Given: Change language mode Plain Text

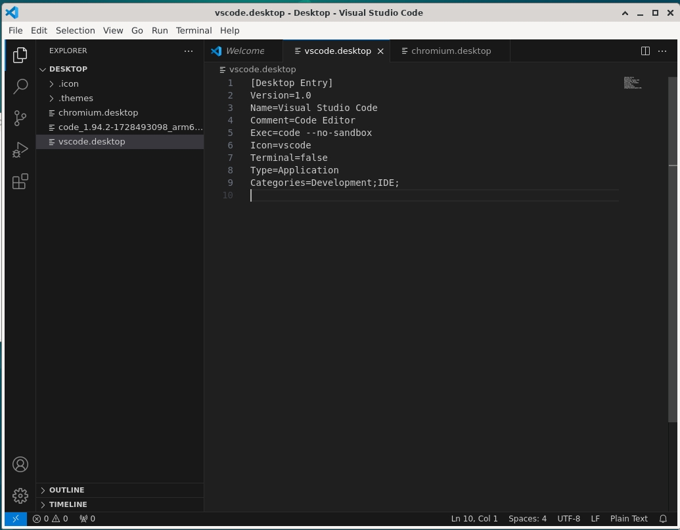Looking at the screenshot, I should pos(629,519).
